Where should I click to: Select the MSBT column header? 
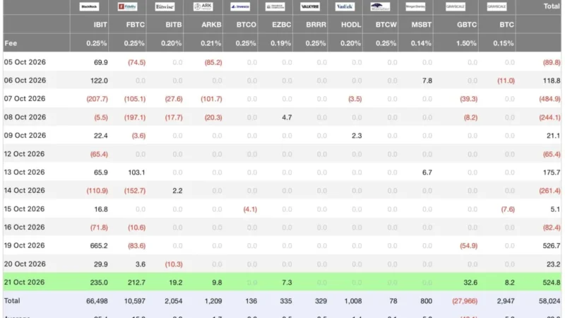pos(421,25)
